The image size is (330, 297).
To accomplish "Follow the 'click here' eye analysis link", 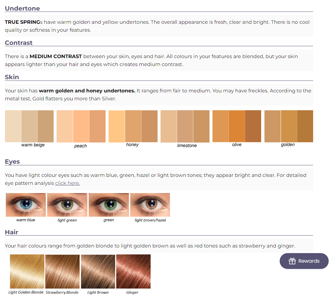I will [x=68, y=183].
